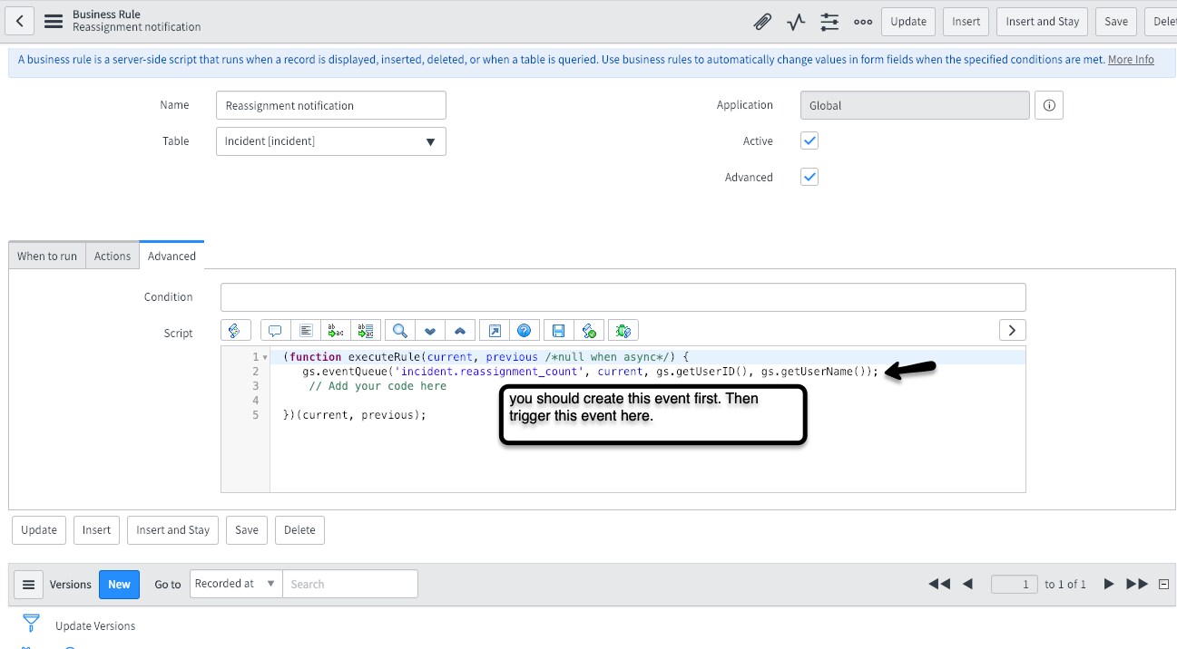Open more options with the ellipsis icon
The height and width of the screenshot is (649, 1177).
[x=861, y=21]
